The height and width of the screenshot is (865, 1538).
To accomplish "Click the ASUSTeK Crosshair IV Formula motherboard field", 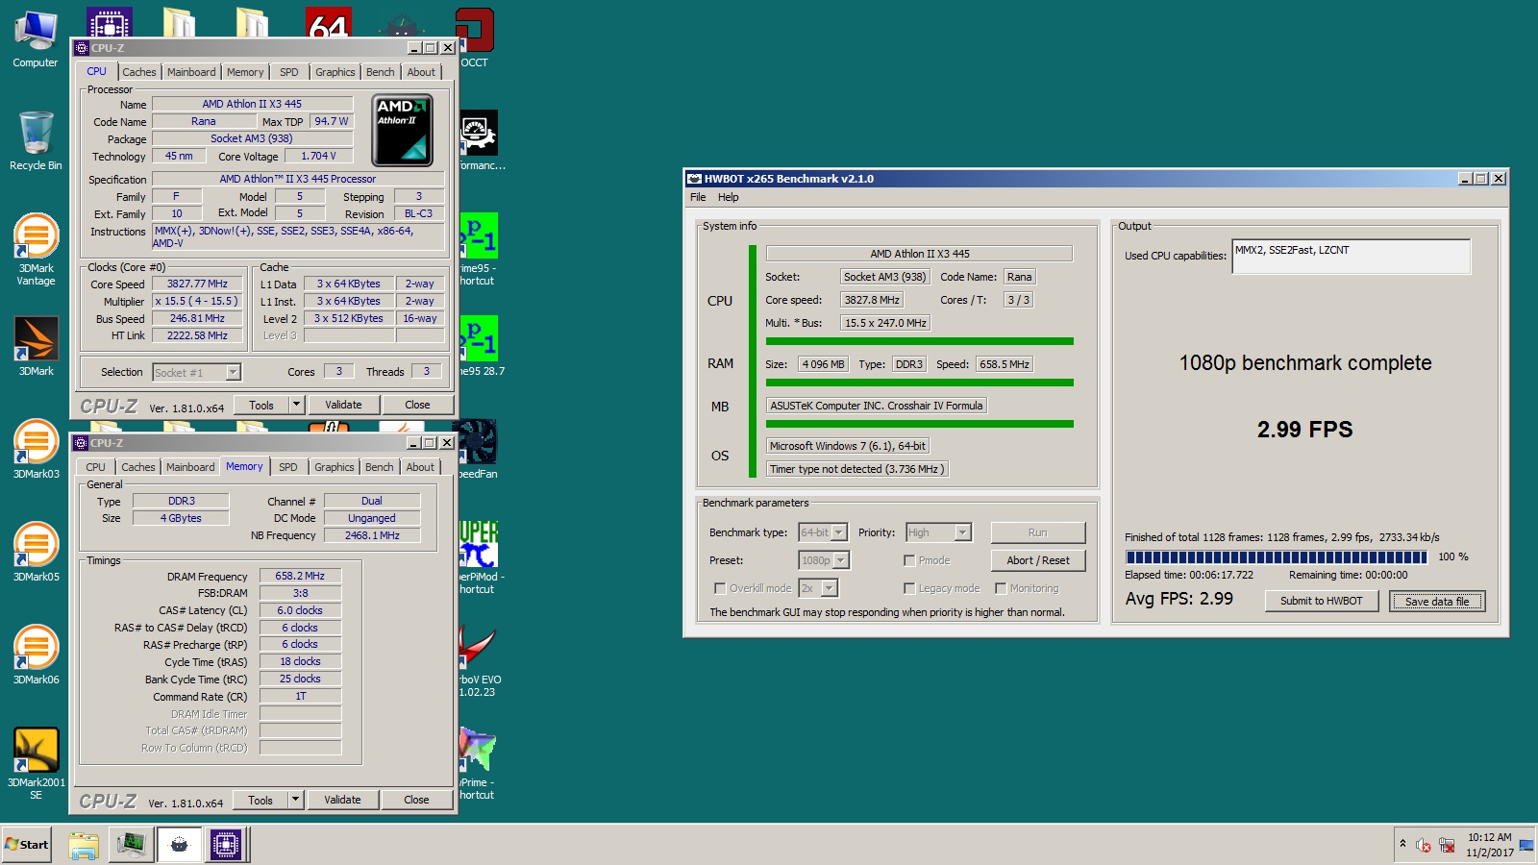I will coord(877,406).
